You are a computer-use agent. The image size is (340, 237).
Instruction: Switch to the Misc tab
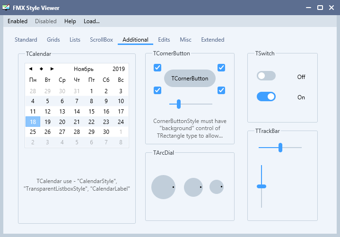coord(186,40)
